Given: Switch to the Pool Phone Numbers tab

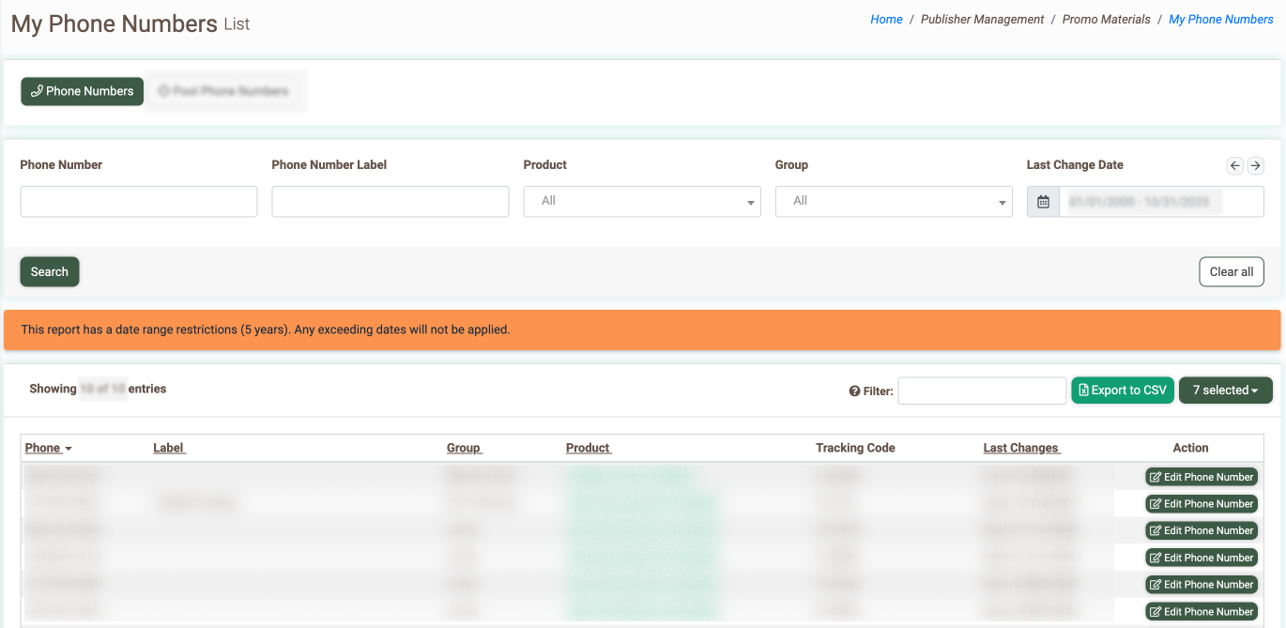Looking at the screenshot, I should coord(223,91).
